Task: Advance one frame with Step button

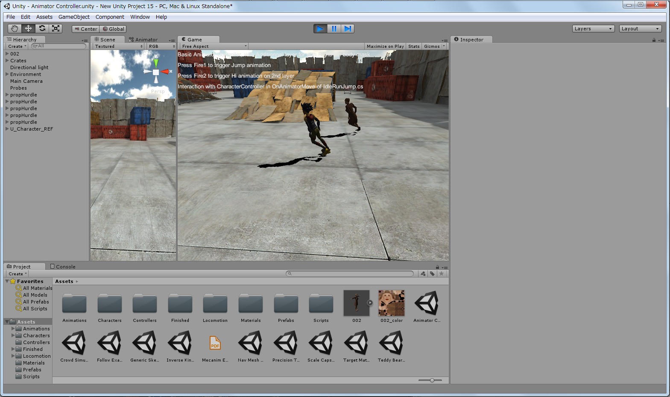Action: pos(348,29)
